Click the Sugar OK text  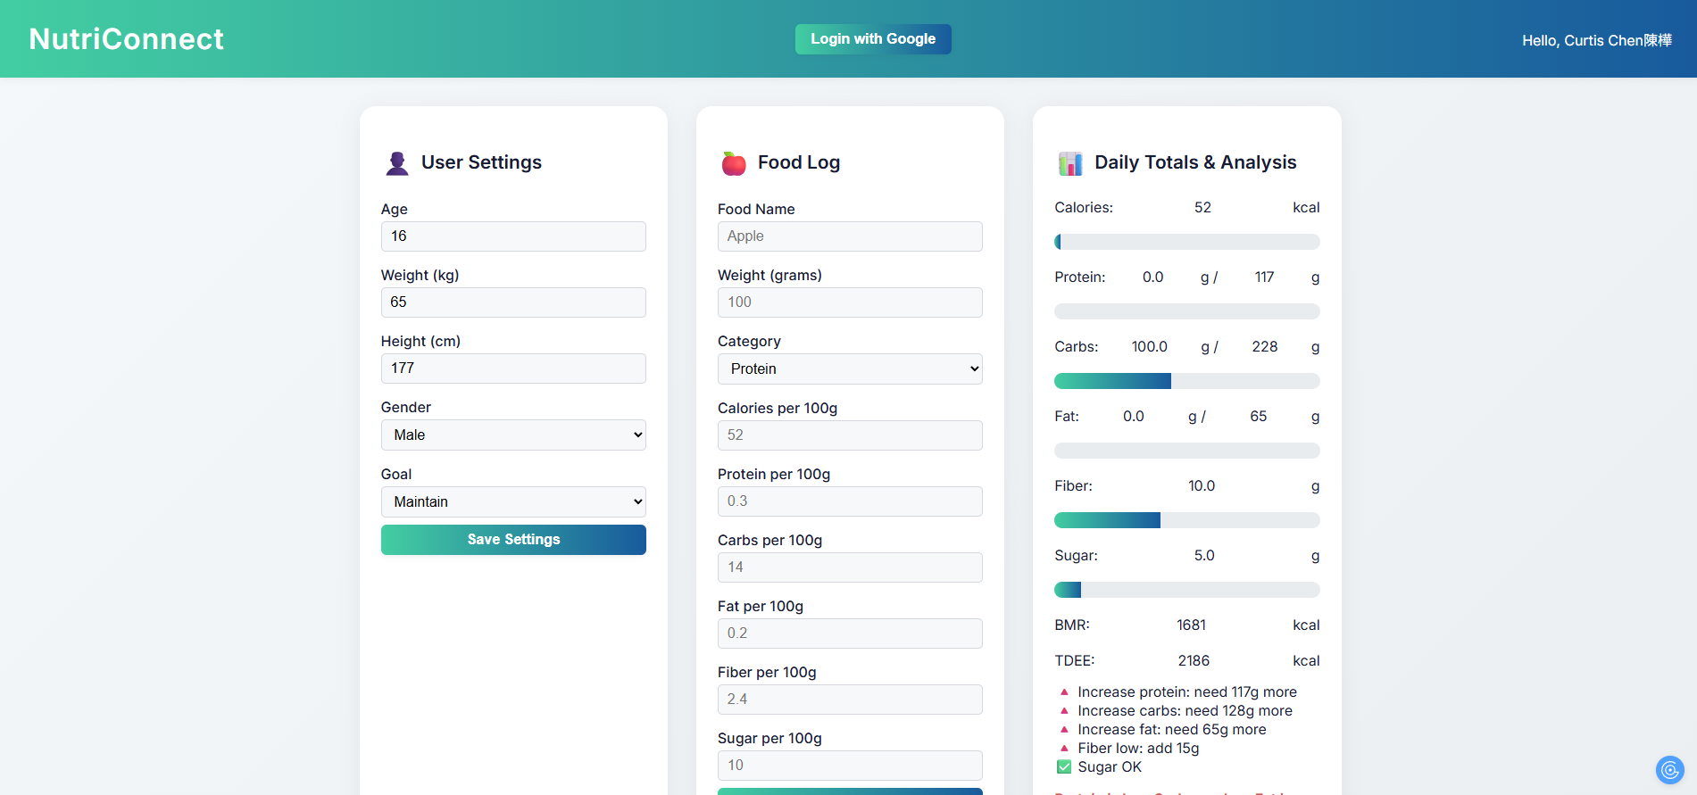1110,767
